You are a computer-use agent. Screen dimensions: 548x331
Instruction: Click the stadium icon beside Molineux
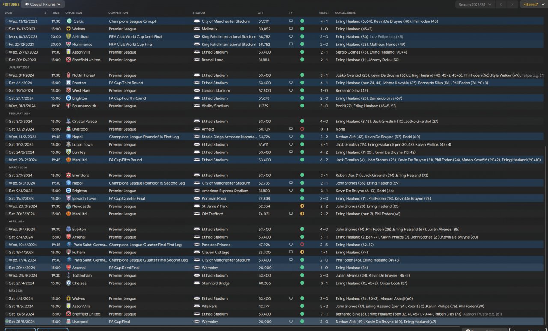click(x=197, y=29)
